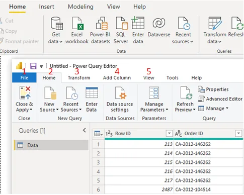Image resolution: width=244 pixels, height=195 pixels.
Task: Expand Refresh Preview dropdown arrow
Action: 194,110
